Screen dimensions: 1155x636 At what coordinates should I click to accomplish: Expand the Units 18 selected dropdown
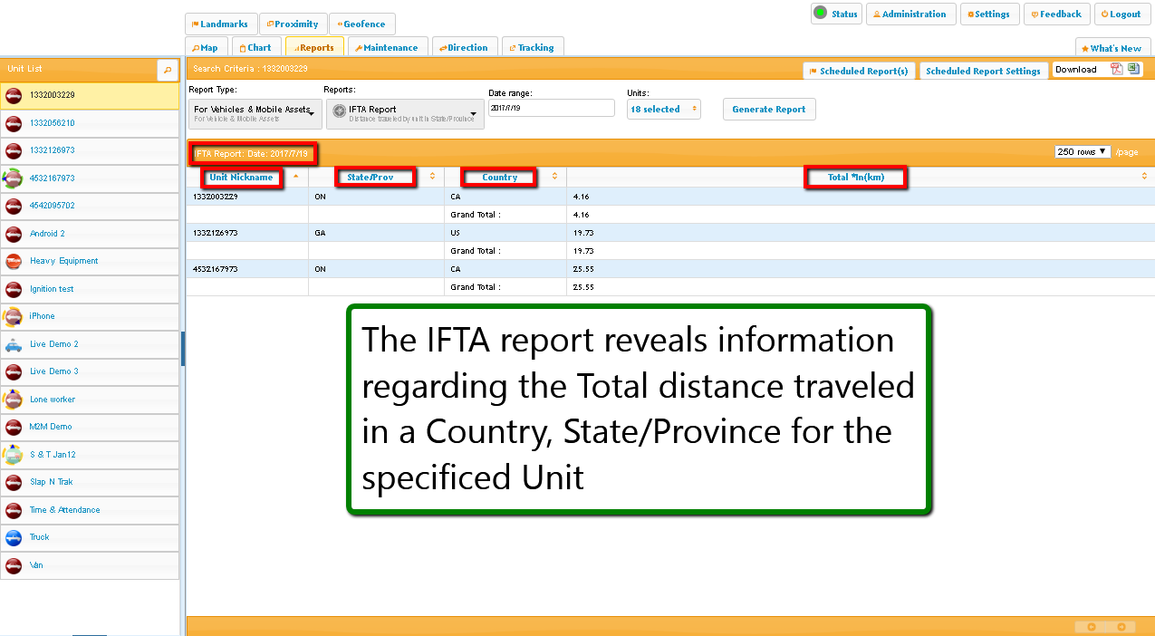[x=664, y=109]
